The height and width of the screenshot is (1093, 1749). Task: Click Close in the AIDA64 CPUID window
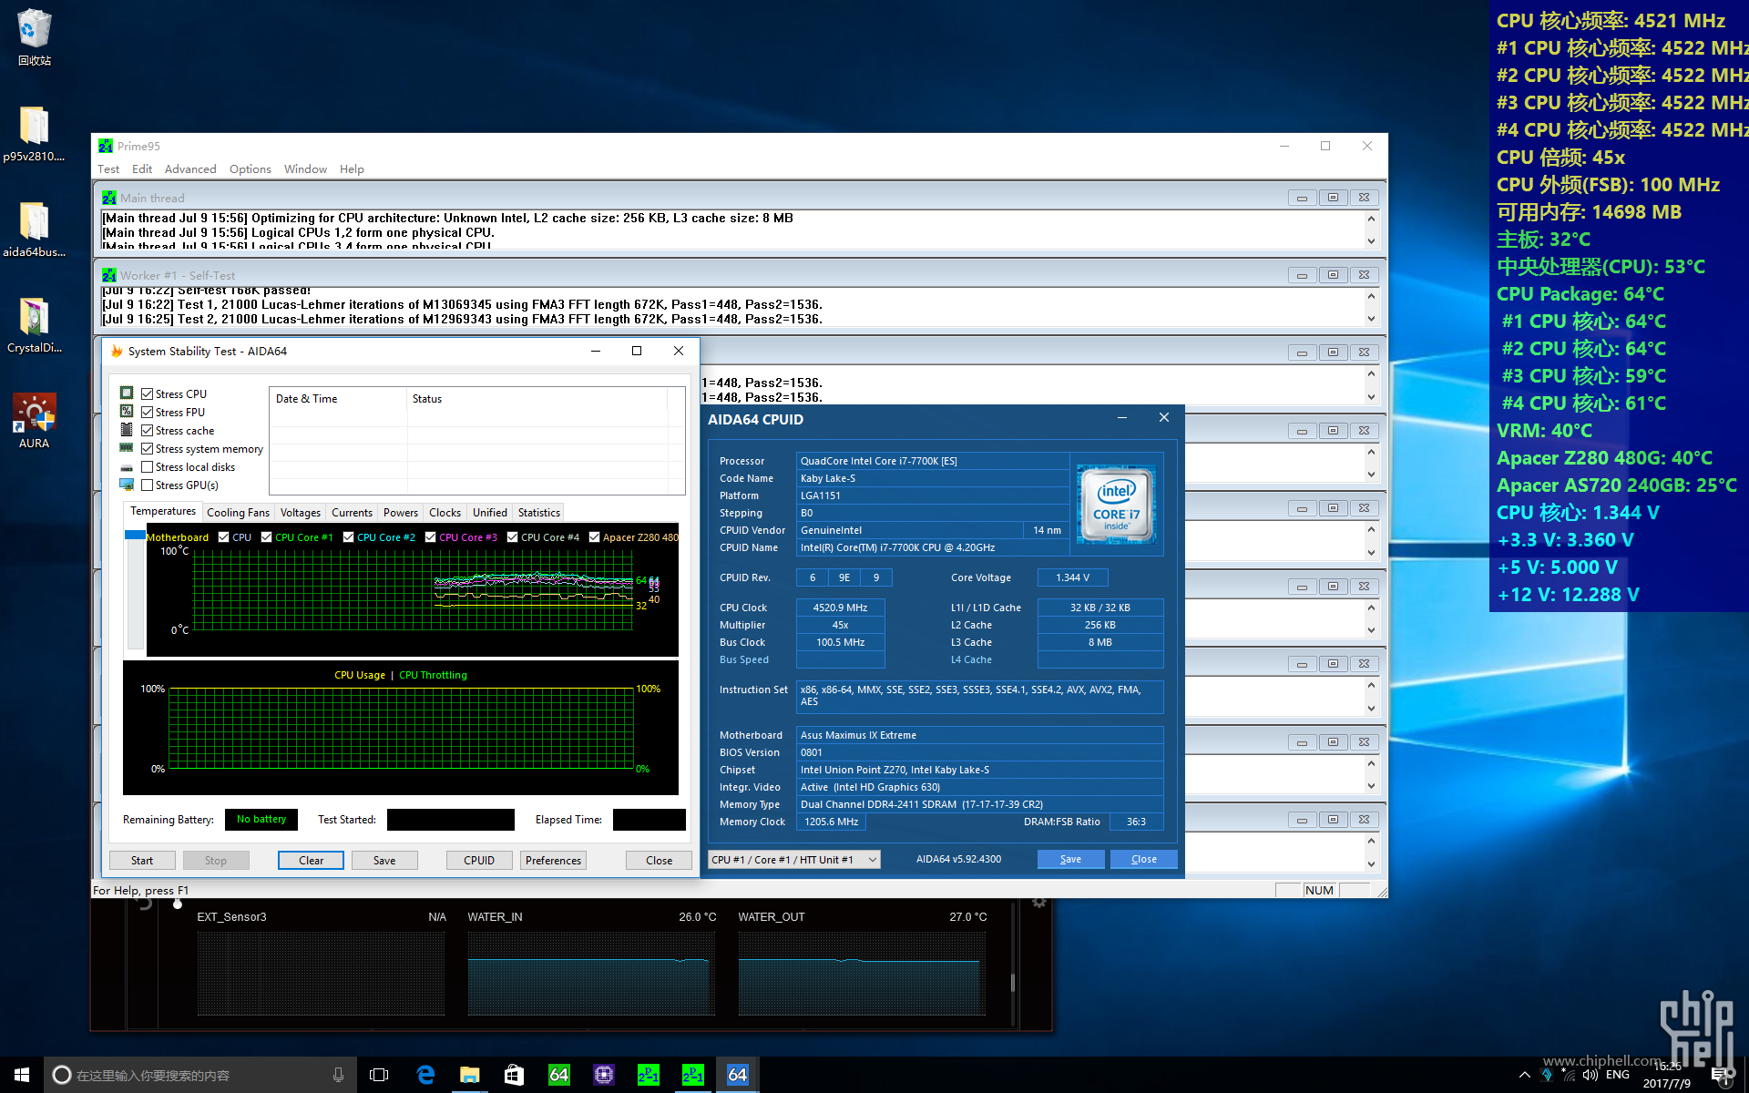point(1144,859)
